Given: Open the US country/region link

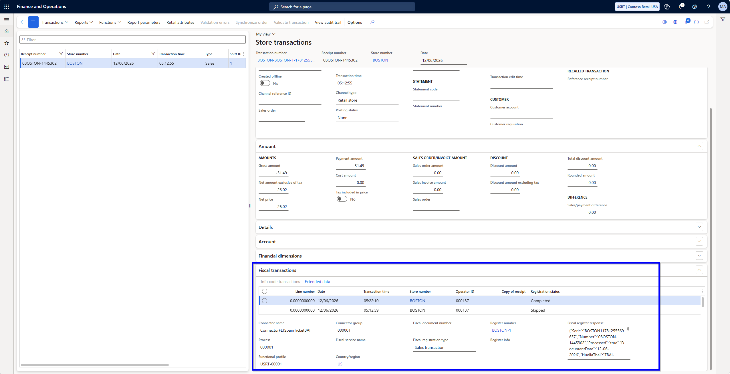Looking at the screenshot, I should (x=340, y=364).
